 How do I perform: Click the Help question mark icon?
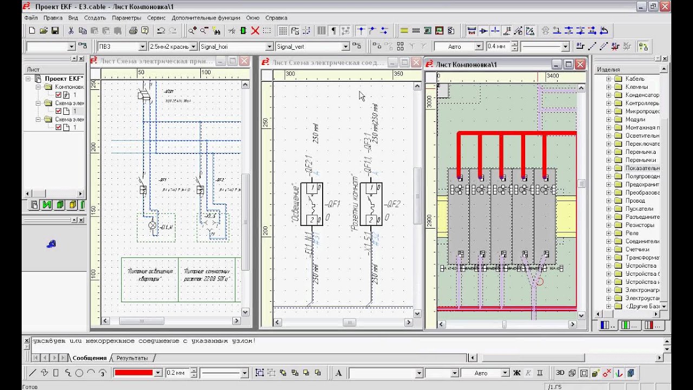145,30
